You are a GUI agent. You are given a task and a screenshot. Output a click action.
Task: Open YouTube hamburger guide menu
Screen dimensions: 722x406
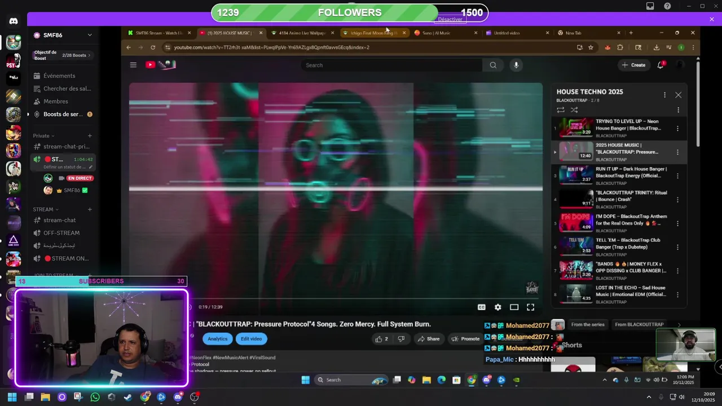(133, 65)
